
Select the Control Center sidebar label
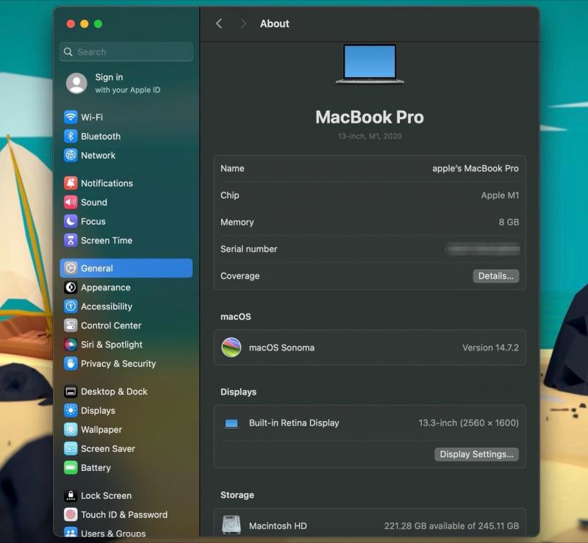point(111,326)
